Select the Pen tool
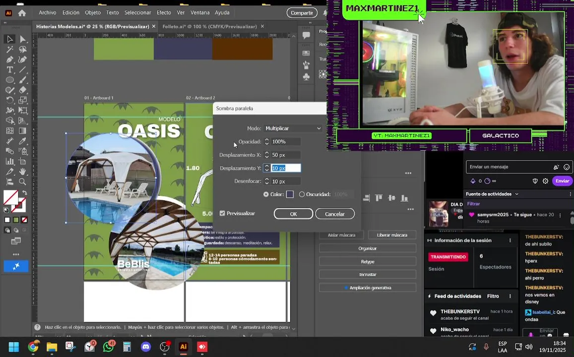Screen dimensions: 574x357 [x=10, y=59]
